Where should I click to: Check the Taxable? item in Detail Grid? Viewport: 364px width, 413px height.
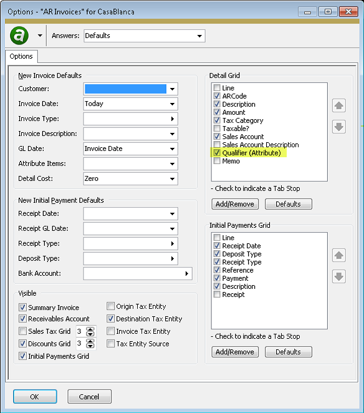pyautogui.click(x=217, y=129)
